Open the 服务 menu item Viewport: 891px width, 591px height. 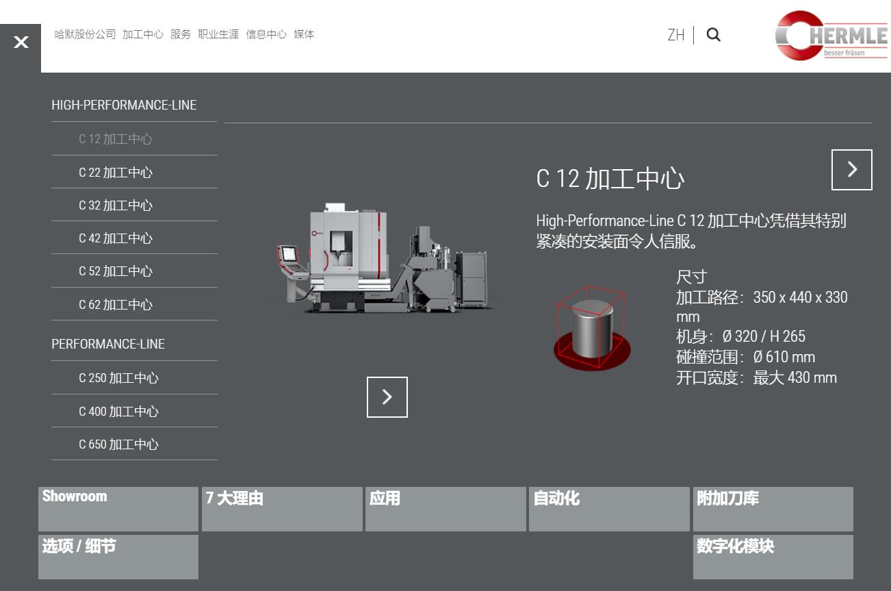click(181, 34)
